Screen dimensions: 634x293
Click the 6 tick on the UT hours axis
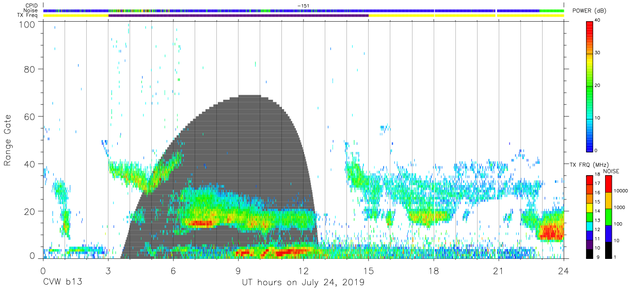[x=173, y=271]
